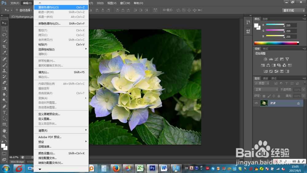
Task: Open the layer filter type dropdown
Action: (x=262, y=83)
